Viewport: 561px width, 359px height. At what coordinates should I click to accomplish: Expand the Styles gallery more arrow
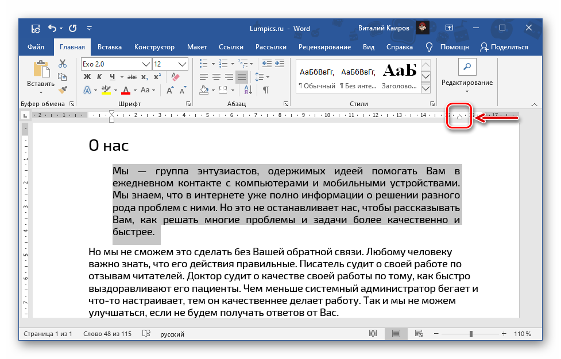pyautogui.click(x=426, y=88)
